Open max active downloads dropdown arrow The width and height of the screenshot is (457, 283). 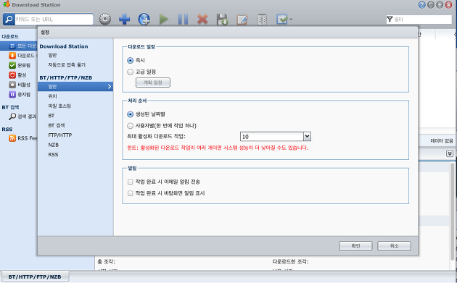pos(307,136)
